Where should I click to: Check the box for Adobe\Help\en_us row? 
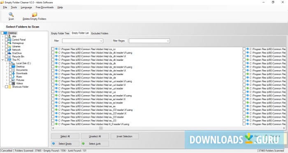[x=53, y=92]
